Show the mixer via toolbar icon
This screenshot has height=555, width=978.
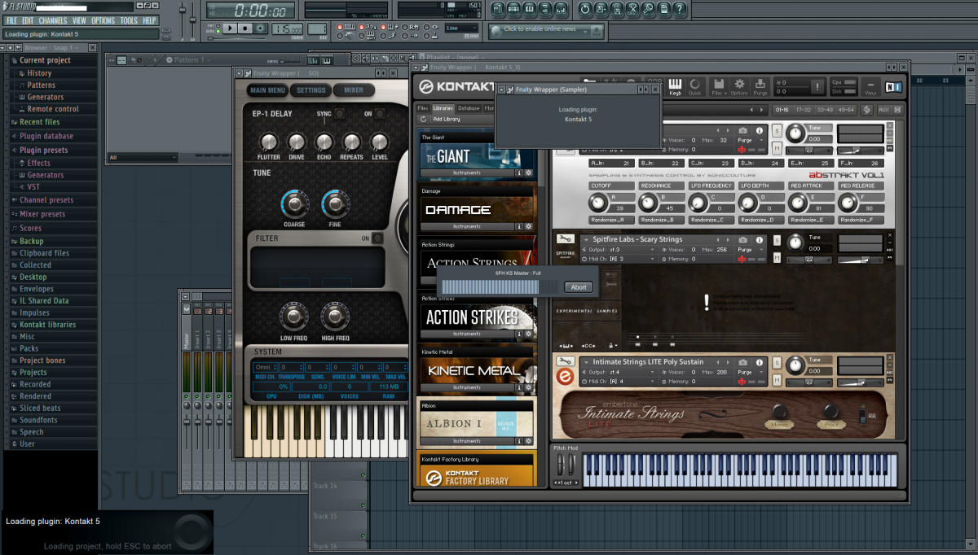coord(561,9)
